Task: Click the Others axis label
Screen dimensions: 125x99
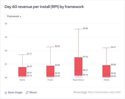Action: pyautogui.click(x=106, y=80)
